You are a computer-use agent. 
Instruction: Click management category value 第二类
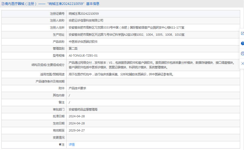(73, 48)
